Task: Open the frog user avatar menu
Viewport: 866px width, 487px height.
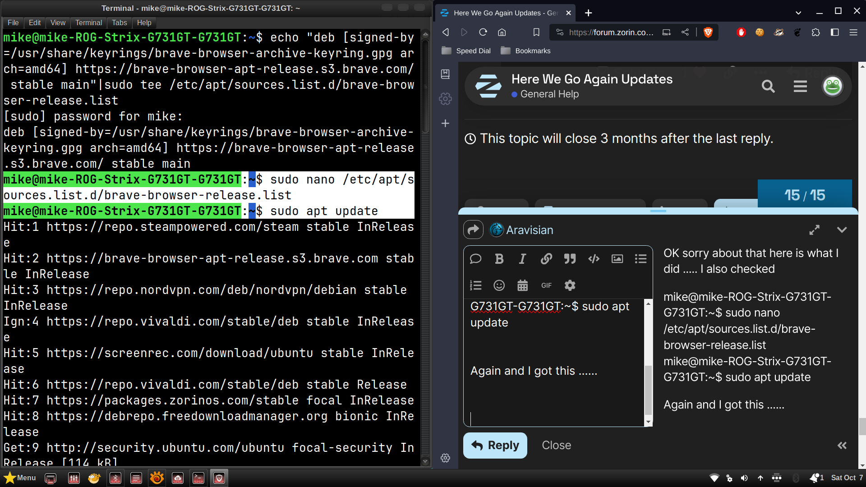Action: 832,86
